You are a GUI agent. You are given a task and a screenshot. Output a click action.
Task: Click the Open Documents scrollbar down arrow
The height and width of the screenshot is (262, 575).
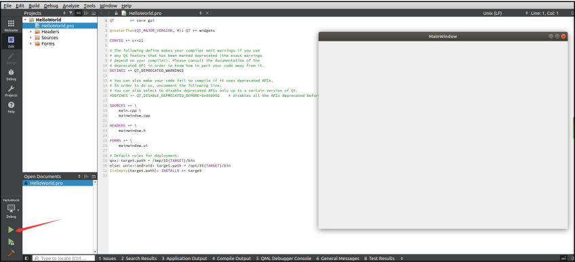tap(96, 252)
